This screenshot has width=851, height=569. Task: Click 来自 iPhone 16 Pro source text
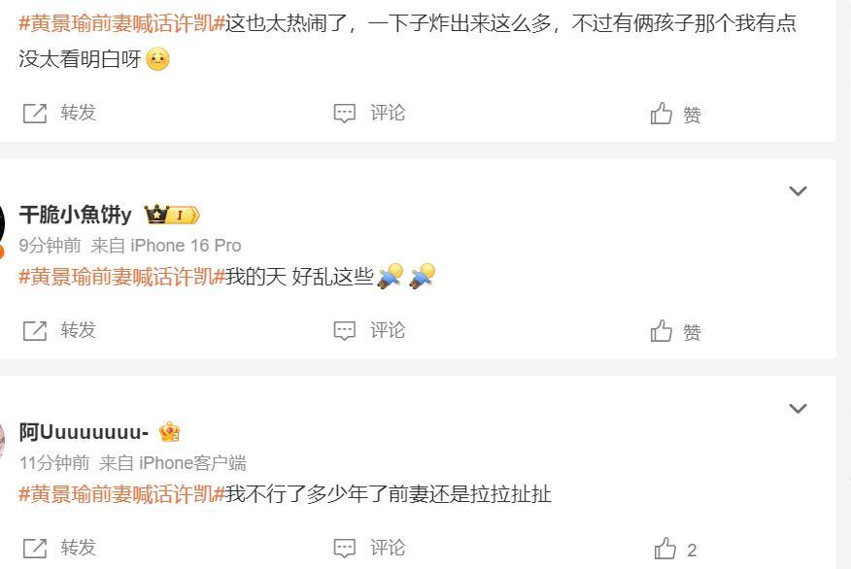165,245
